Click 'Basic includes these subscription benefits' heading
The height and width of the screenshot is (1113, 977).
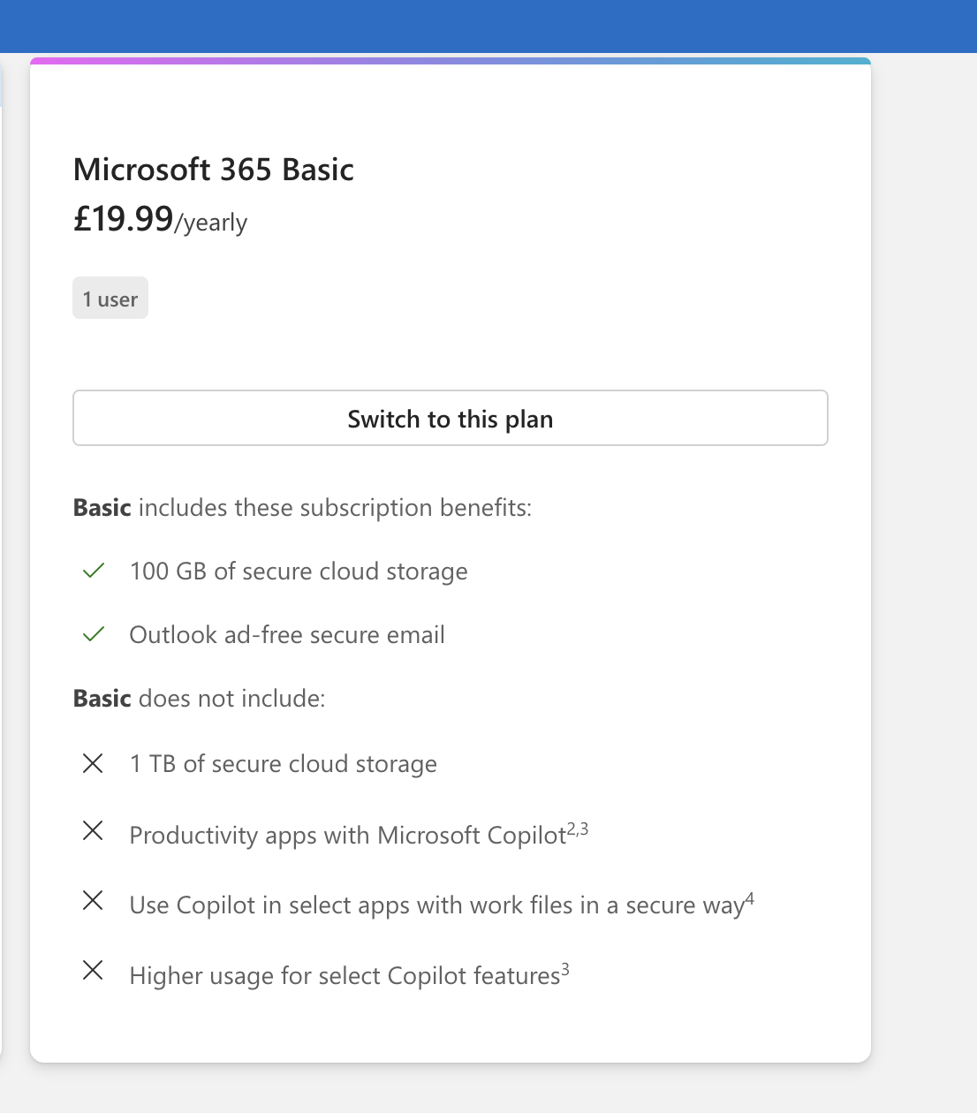(303, 508)
